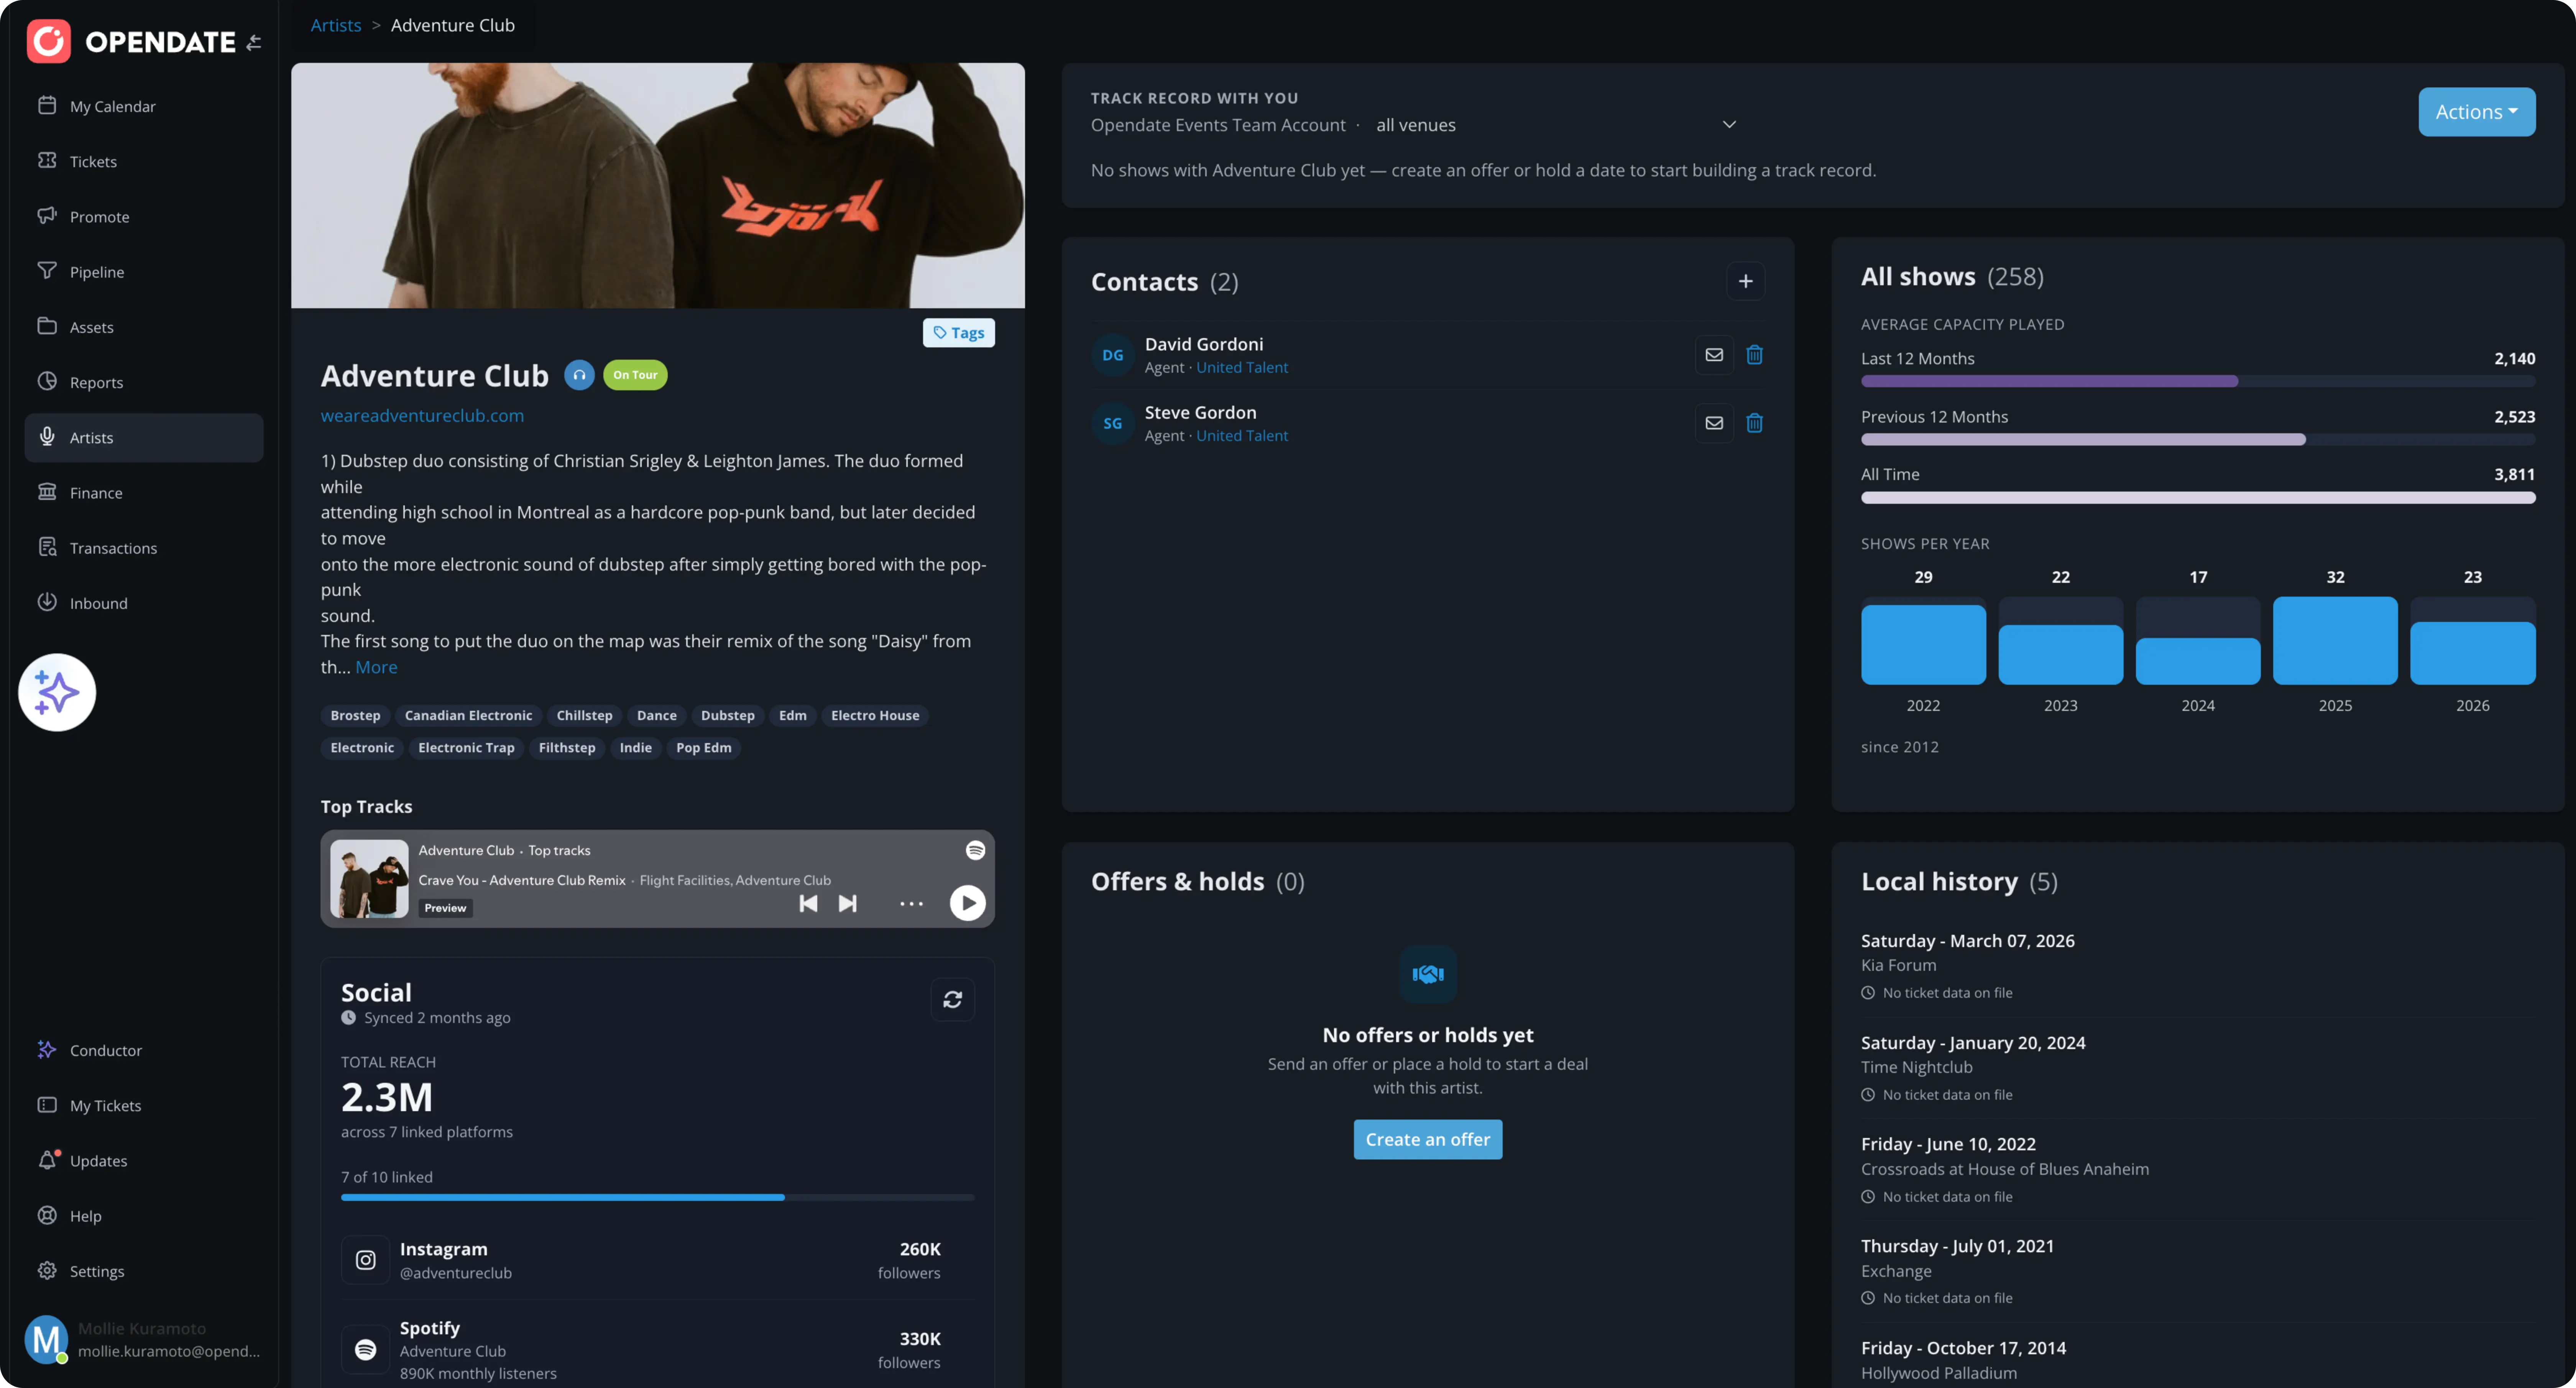Select the Dubstep genre tag
This screenshot has width=2576, height=1388.
pos(727,715)
